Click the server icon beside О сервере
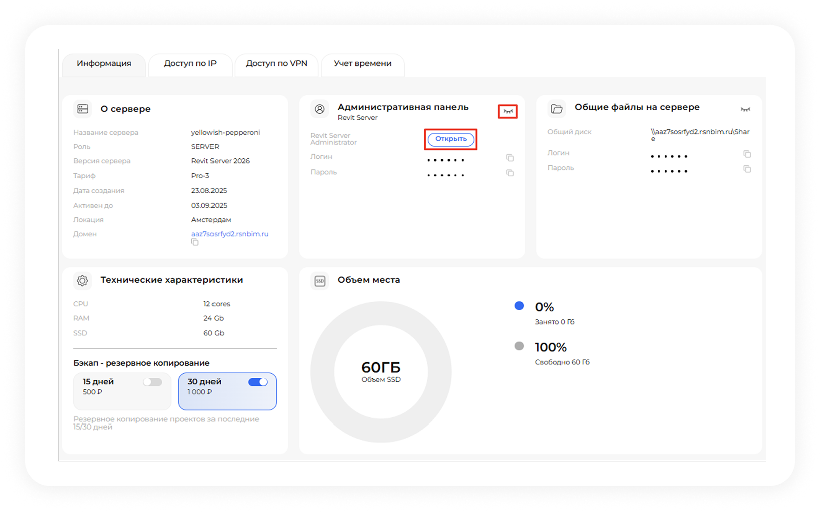The image size is (820, 512). click(x=83, y=109)
